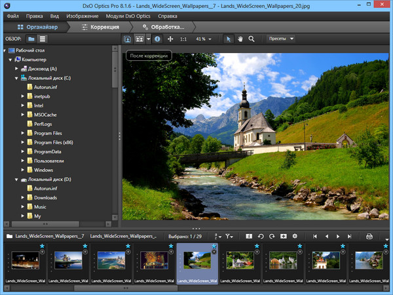Click the rotate left icon
This screenshot has width=393, height=295.
point(261,236)
